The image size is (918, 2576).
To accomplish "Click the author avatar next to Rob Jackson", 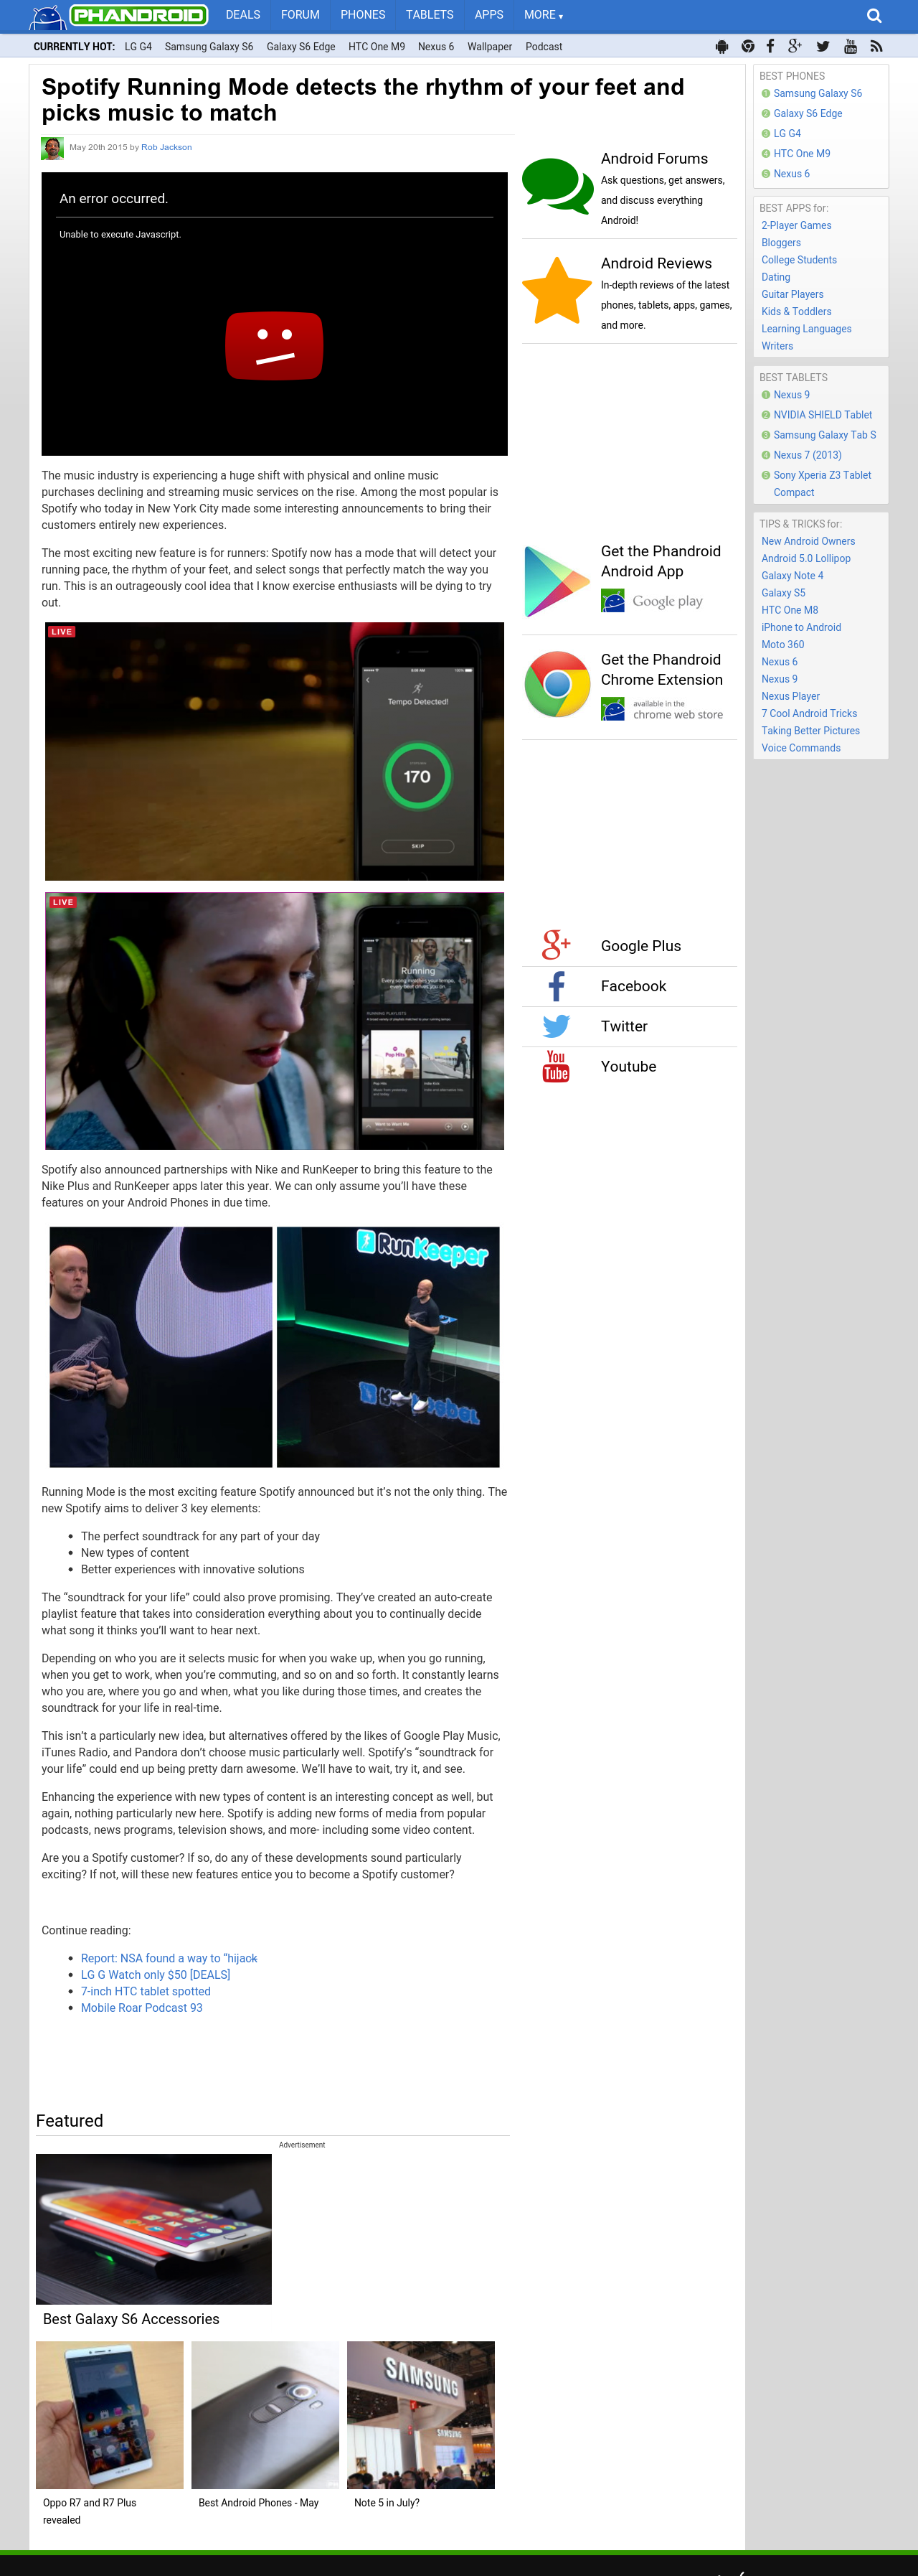I will (52, 148).
